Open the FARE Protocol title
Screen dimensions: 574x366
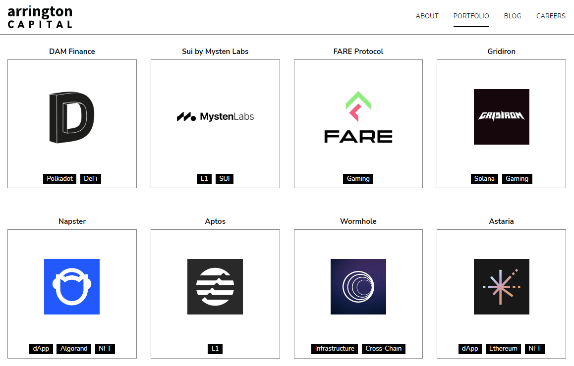point(358,52)
